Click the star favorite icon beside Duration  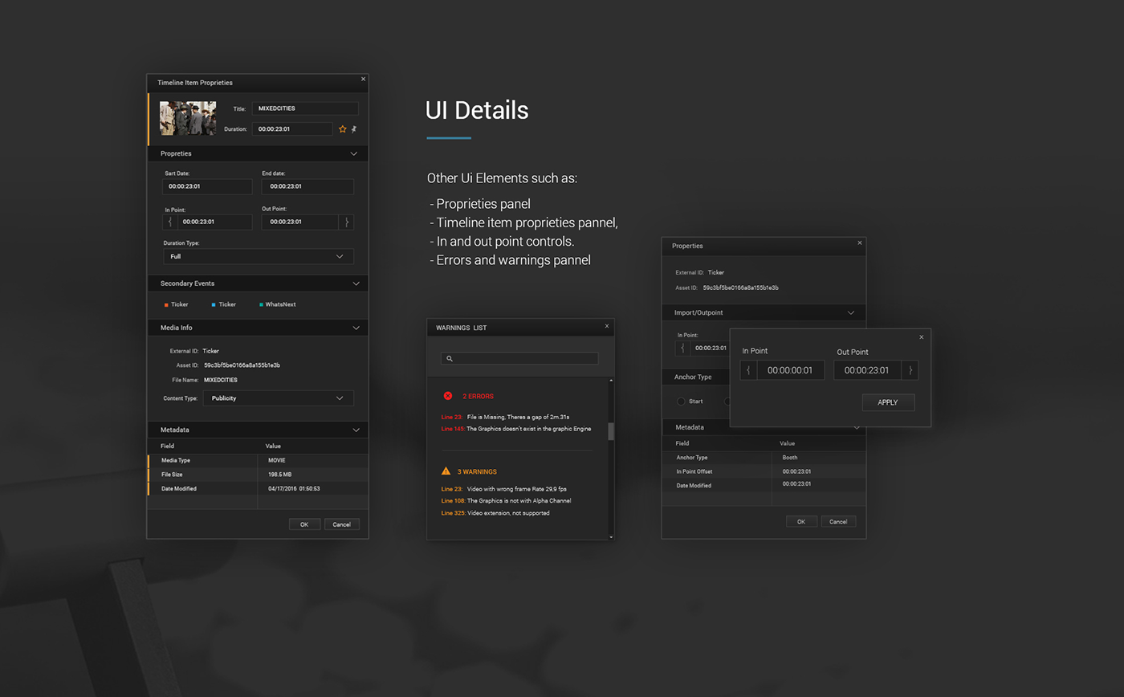(342, 128)
